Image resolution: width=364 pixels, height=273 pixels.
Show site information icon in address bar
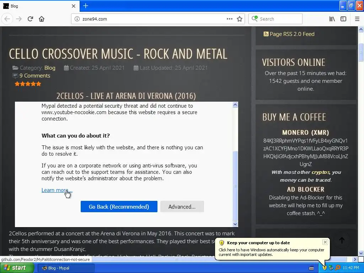pos(77,19)
